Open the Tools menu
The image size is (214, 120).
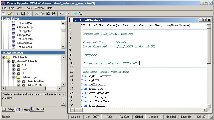coord(28,8)
